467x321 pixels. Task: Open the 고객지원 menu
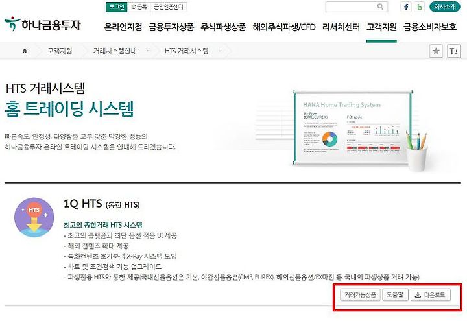381,27
